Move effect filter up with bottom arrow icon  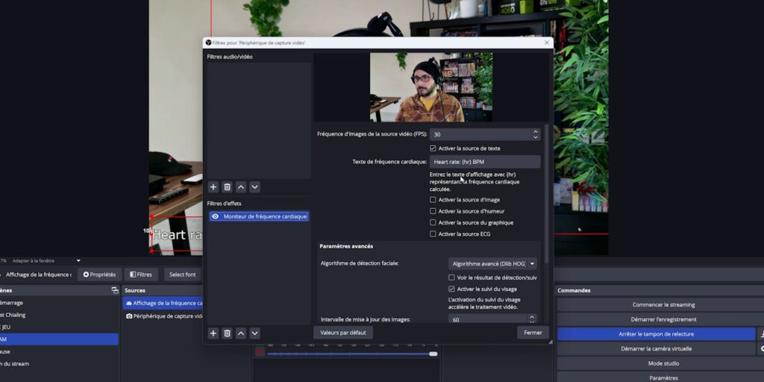(241, 334)
